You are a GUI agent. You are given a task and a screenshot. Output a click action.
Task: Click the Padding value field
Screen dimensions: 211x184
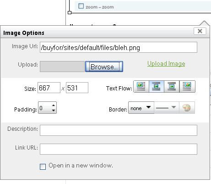45,108
